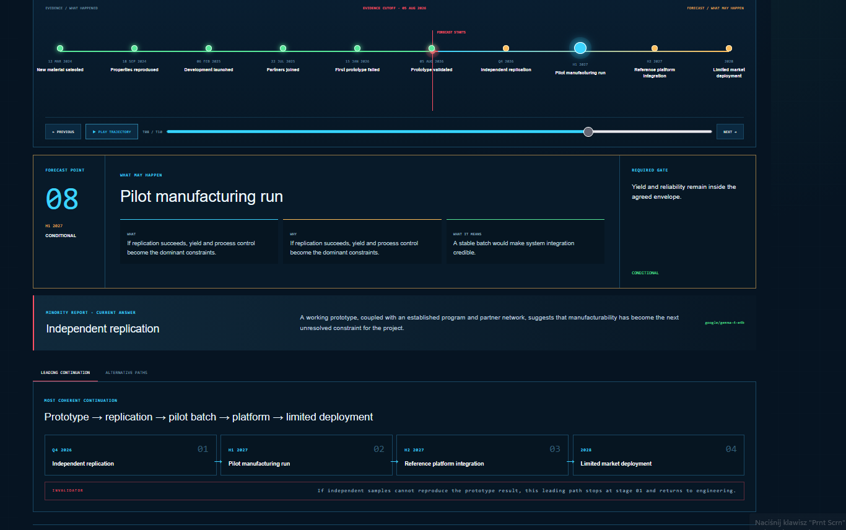Select the "Partners joined" timeline node
Screen dimensions: 846x530
pos(283,48)
